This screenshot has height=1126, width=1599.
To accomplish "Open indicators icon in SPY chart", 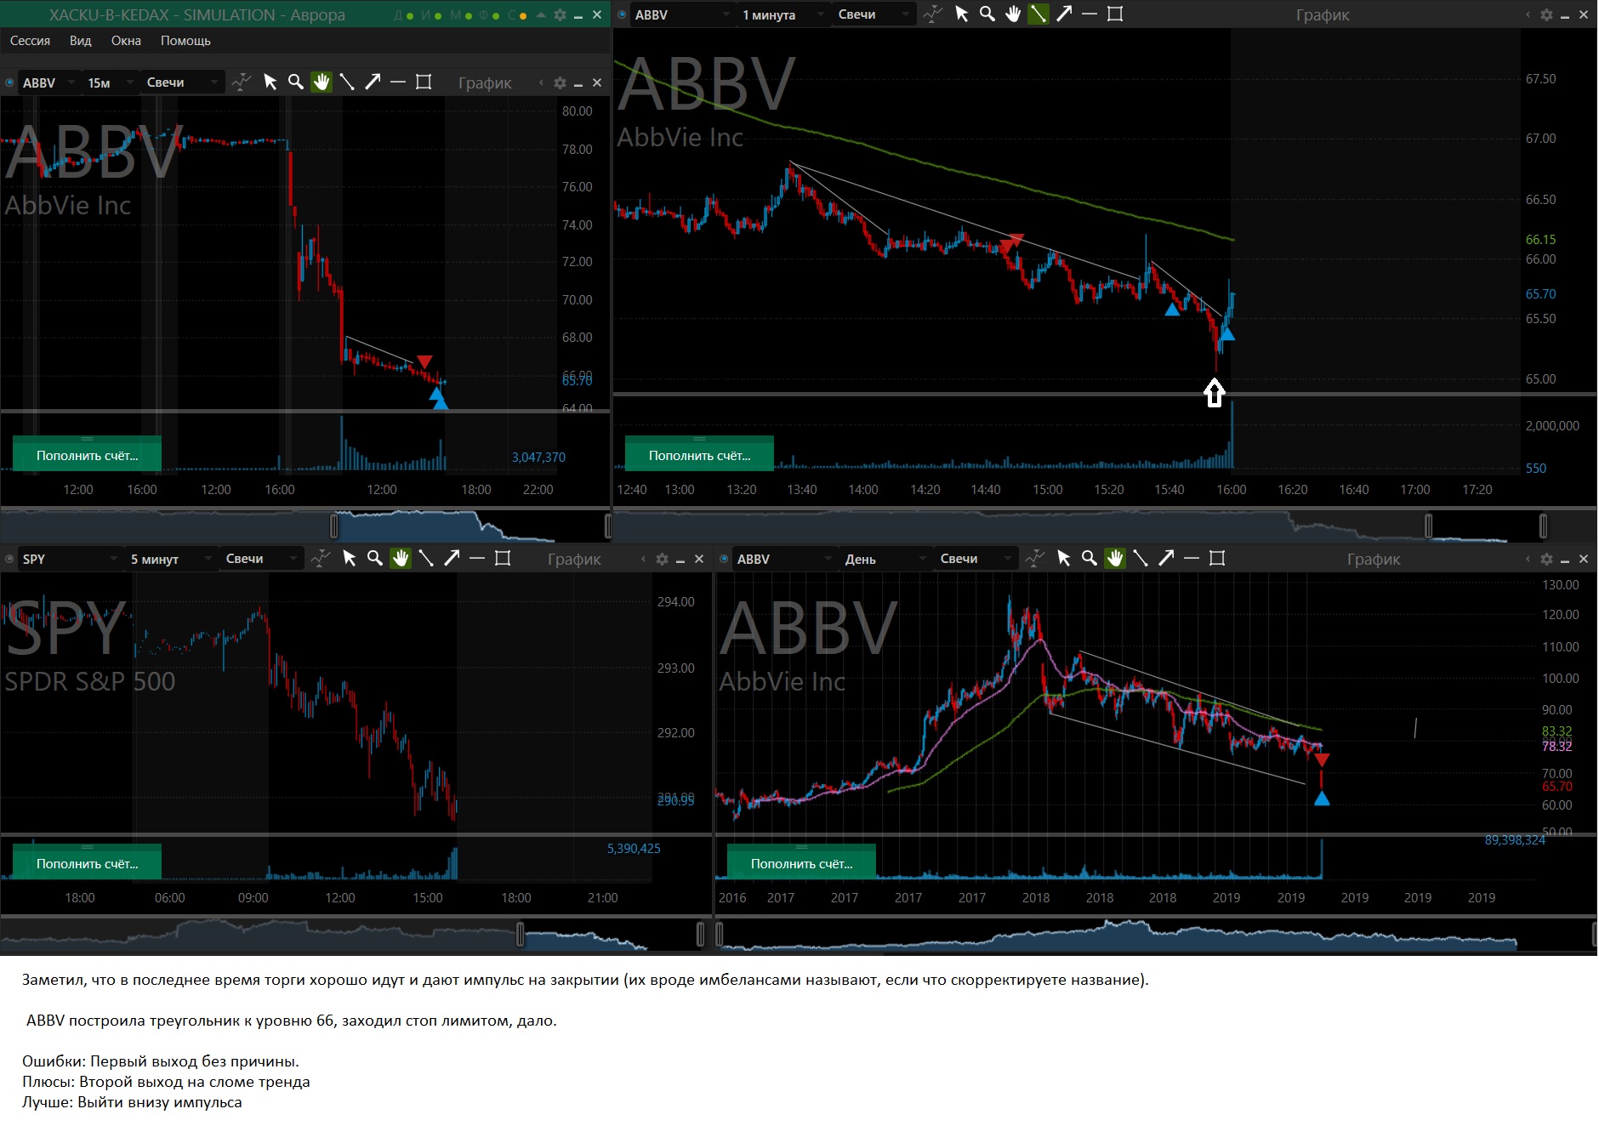I will point(321,559).
